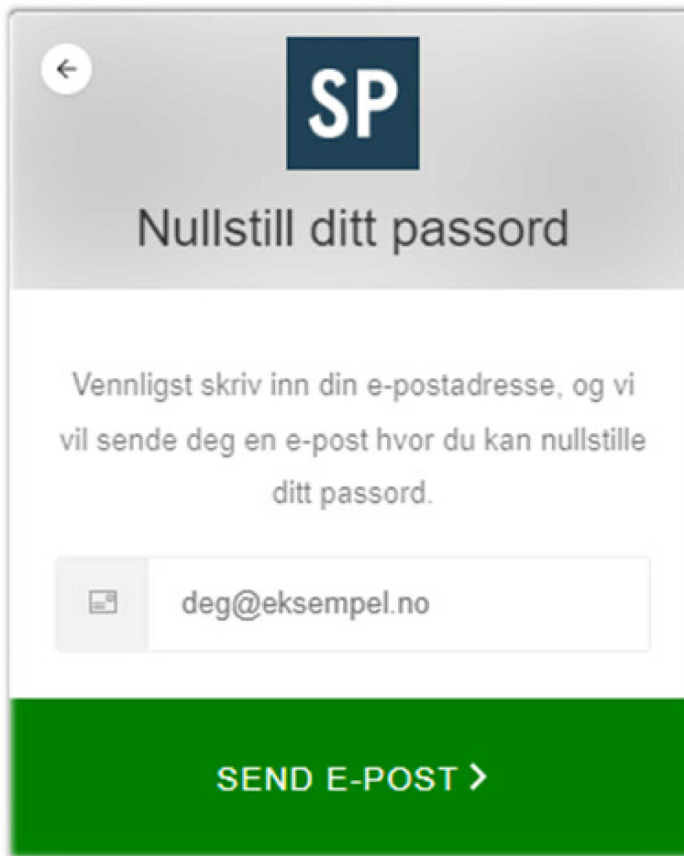Click the card icon beside the email field
684x856 pixels.
[103, 603]
